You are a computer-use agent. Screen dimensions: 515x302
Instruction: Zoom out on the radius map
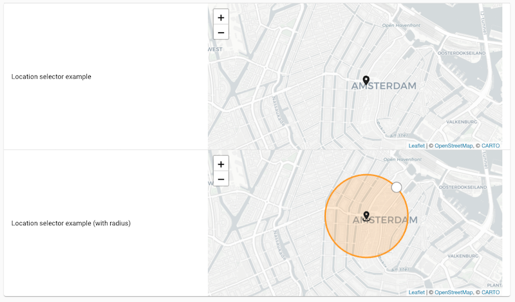point(221,178)
